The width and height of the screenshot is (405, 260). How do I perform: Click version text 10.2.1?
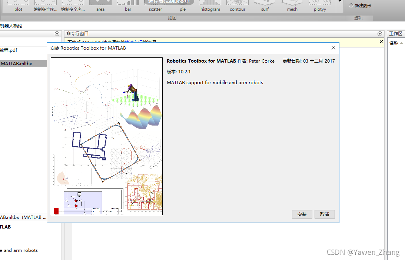[185, 72]
